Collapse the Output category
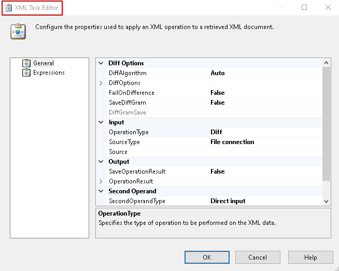The height and width of the screenshot is (271, 339). coord(101,162)
